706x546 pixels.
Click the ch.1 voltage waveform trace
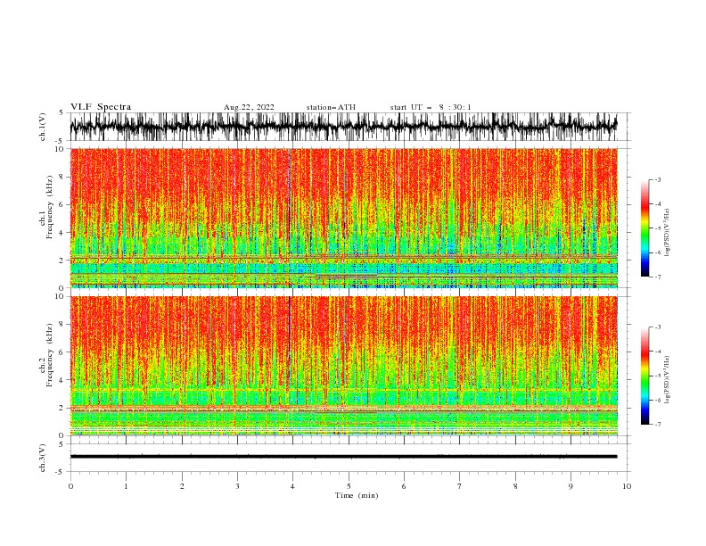click(343, 127)
